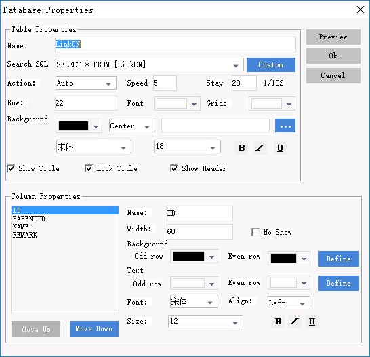Click the Move Up button

[36, 328]
